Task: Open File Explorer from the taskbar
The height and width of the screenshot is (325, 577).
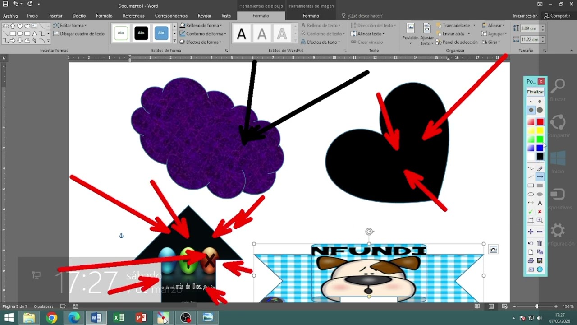Action: (29, 318)
